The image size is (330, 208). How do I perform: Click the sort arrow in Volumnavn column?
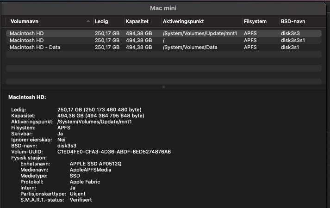click(x=88, y=22)
